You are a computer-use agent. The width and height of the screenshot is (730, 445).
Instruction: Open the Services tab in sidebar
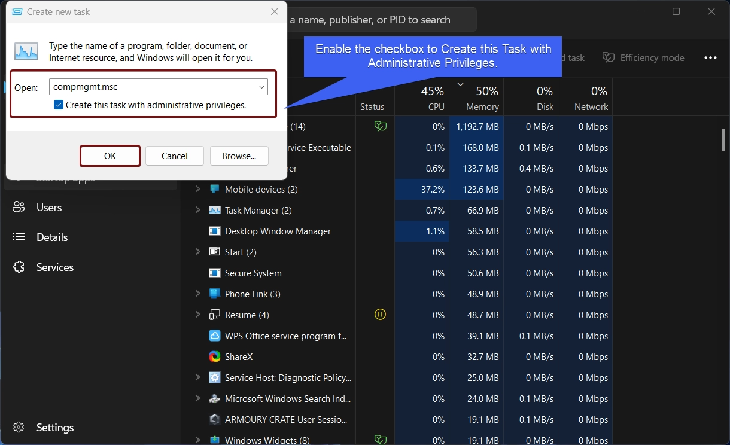90,267
